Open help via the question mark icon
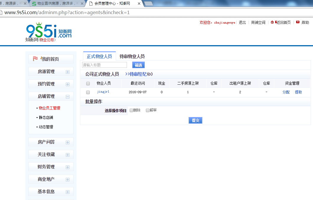This screenshot has height=200, width=313. tap(298, 22)
